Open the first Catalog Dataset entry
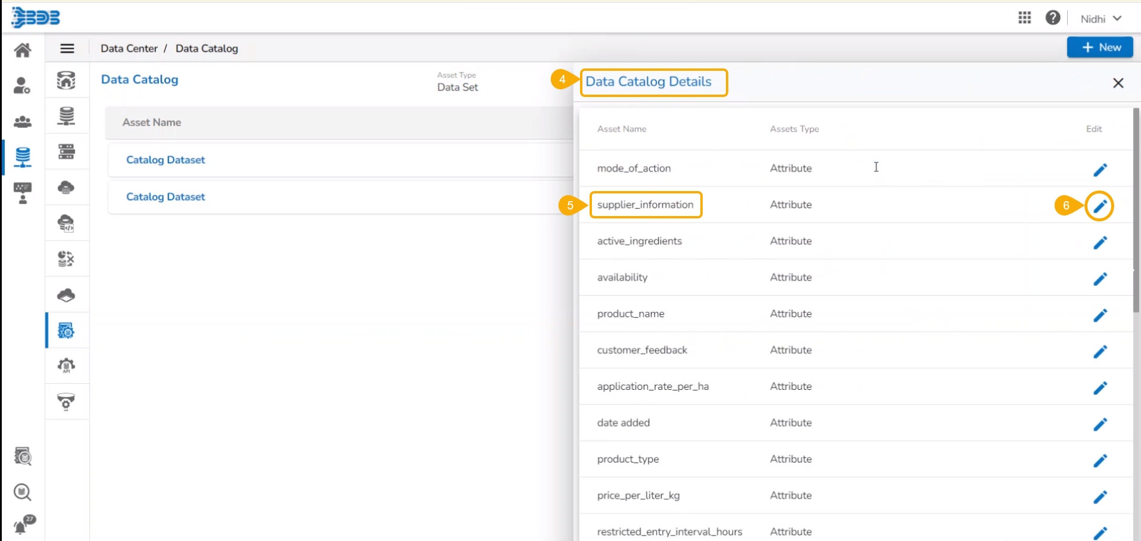The width and height of the screenshot is (1141, 541). (166, 160)
